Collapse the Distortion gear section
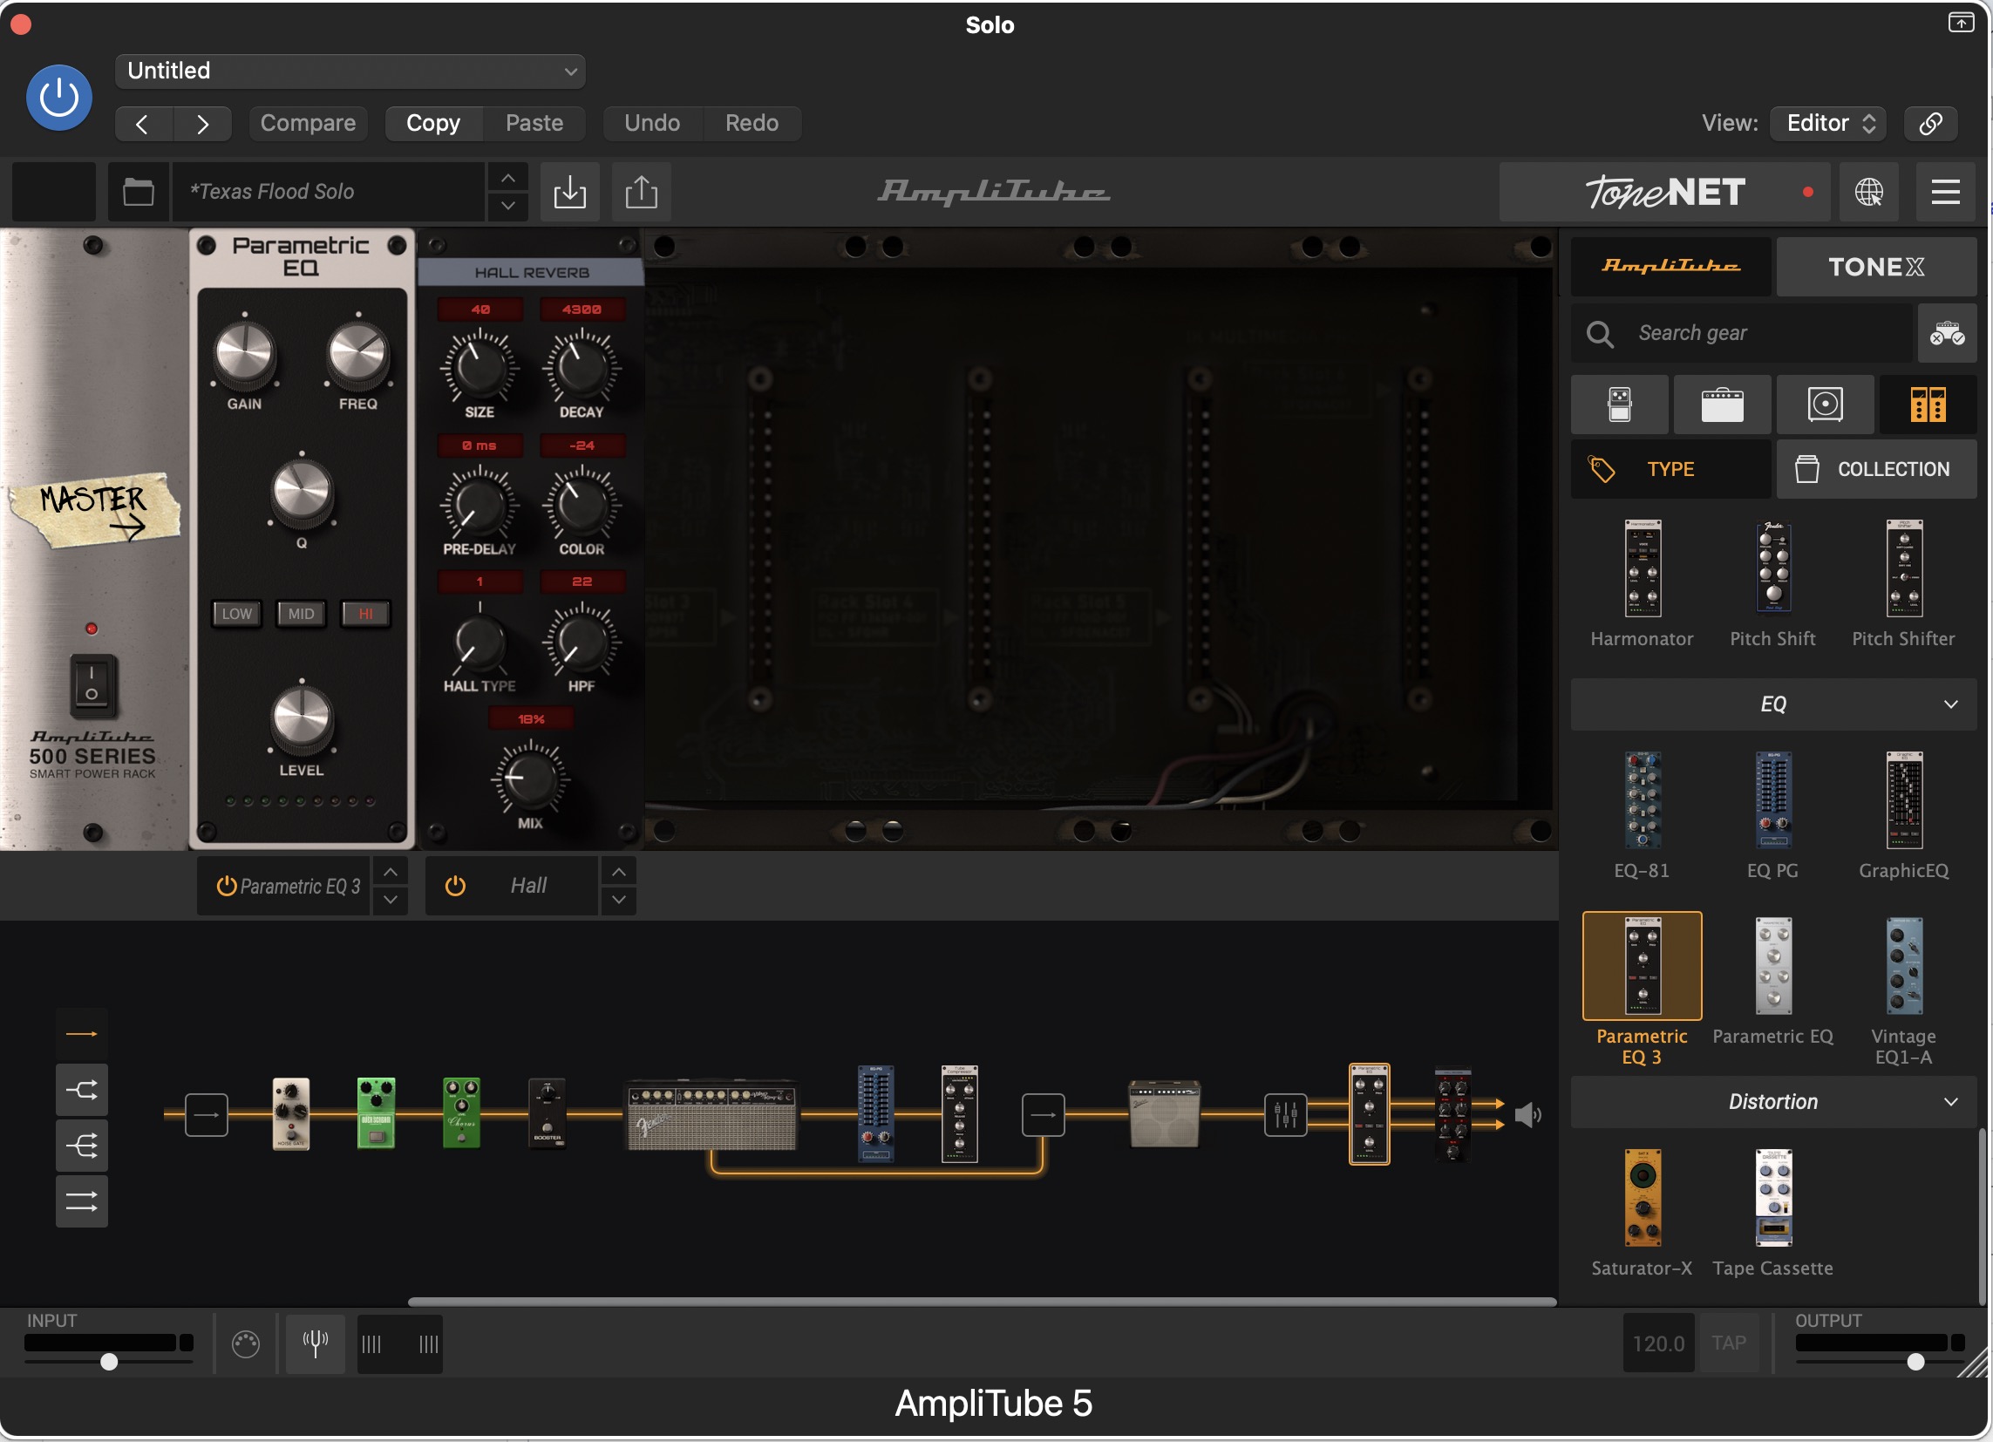 (x=1773, y=1102)
